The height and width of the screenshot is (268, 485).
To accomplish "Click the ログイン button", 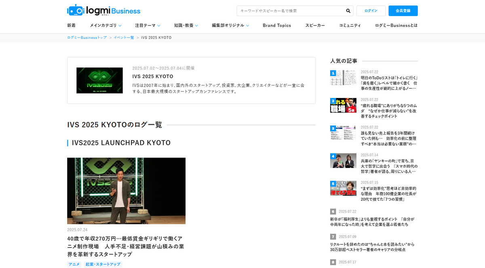I will coord(371,11).
